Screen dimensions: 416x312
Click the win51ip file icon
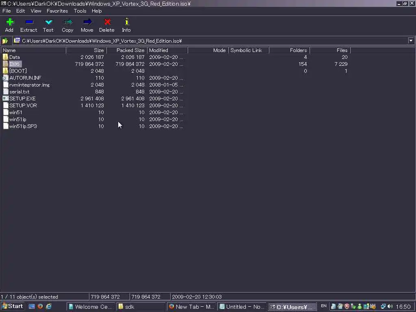coord(5,119)
